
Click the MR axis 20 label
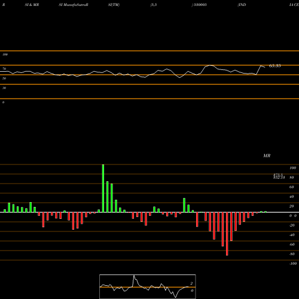[x=292, y=206]
